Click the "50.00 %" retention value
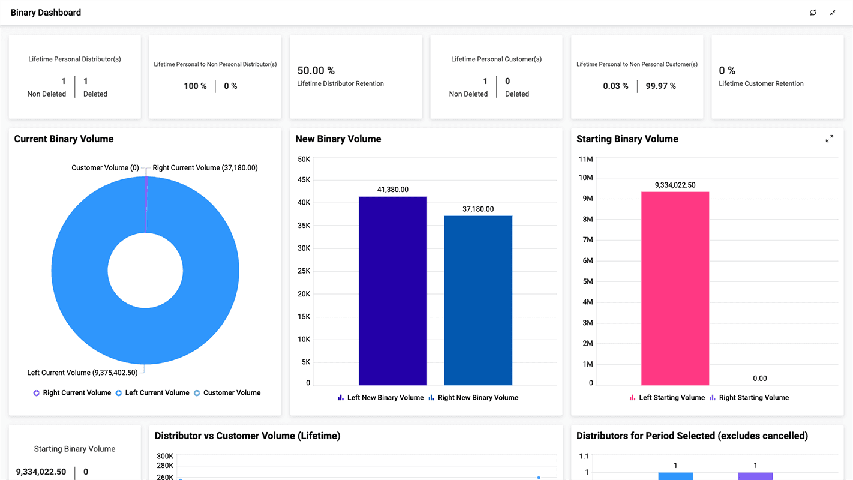This screenshot has width=853, height=480. (x=316, y=71)
